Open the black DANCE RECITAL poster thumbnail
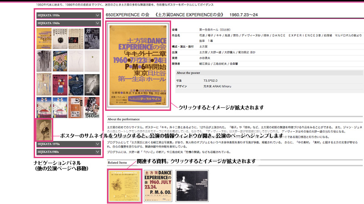 (92, 39)
